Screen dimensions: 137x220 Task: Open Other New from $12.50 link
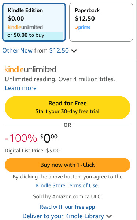[x=36, y=50]
